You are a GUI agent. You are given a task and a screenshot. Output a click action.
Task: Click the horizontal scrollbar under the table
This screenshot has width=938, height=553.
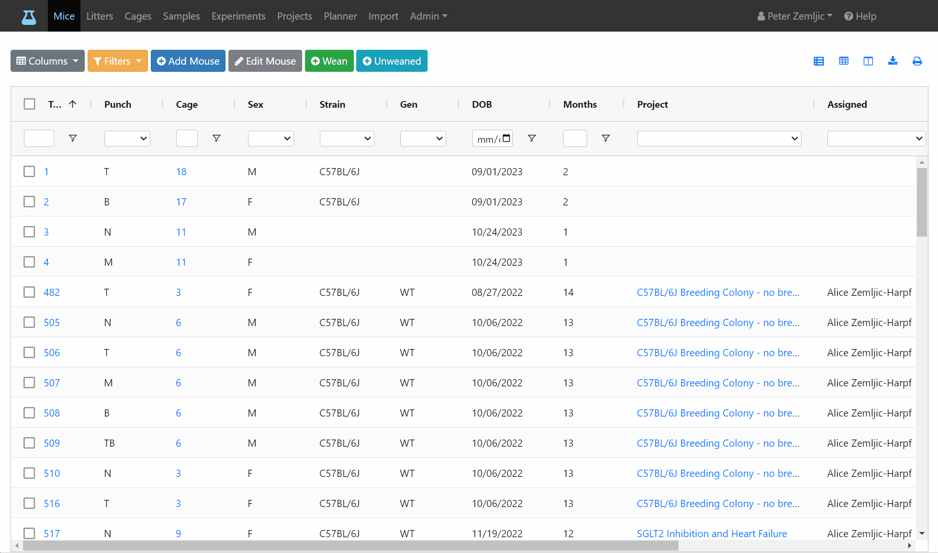350,545
